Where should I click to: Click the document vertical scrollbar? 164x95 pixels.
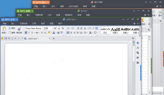[x=134, y=68]
